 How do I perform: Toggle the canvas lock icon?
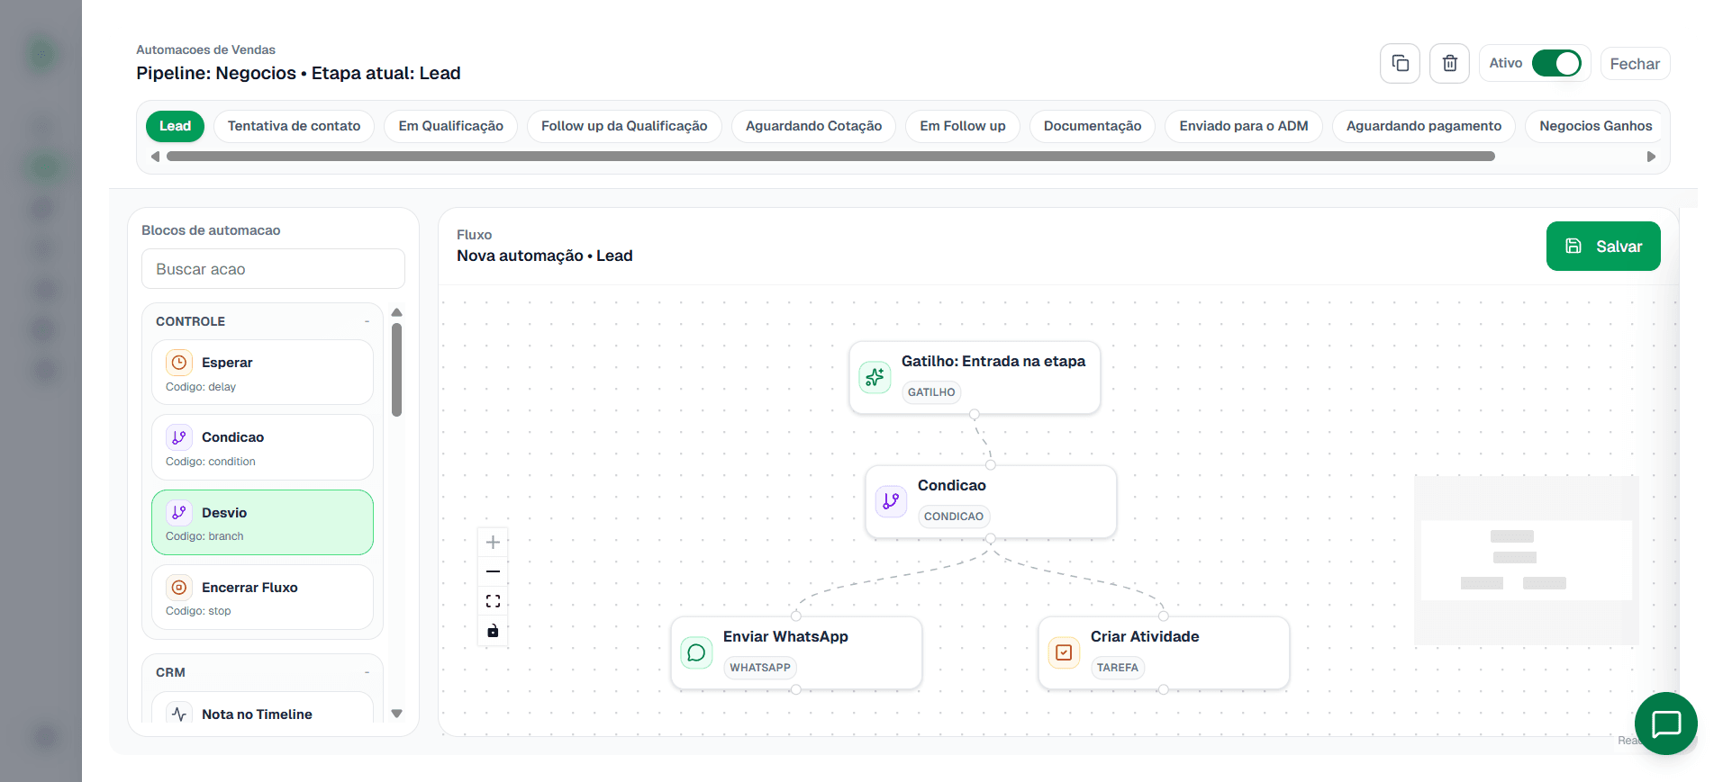(x=493, y=631)
